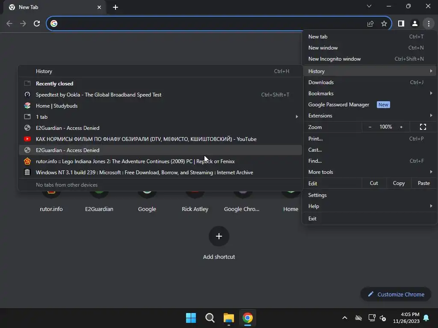
Task: Click the muted volume tray icon
Action: tap(383, 318)
